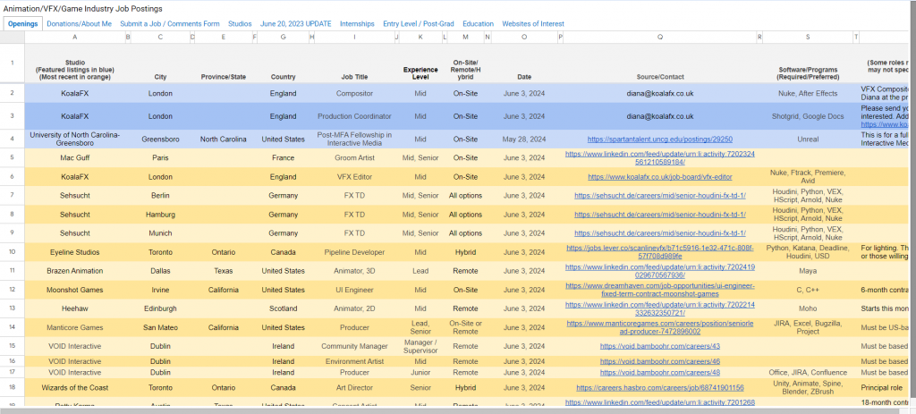Screen dimensions: 916x414
Task: Select the Production Coordinator cell
Action: pyautogui.click(x=354, y=116)
